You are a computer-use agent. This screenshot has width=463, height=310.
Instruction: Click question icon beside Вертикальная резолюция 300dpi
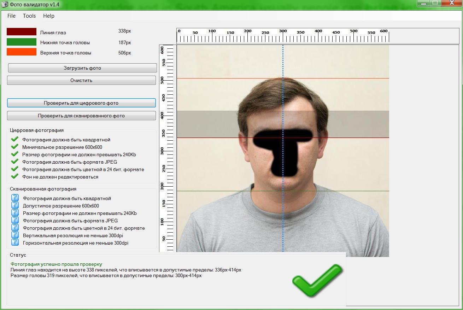point(15,235)
